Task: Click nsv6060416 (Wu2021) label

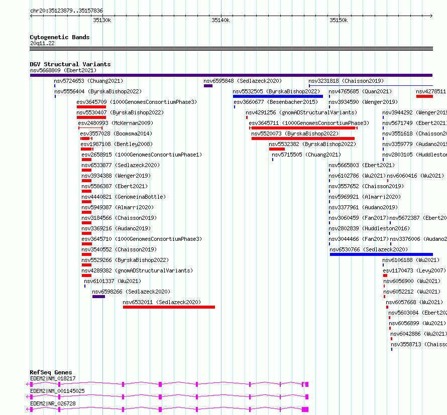Action: click(x=415, y=176)
